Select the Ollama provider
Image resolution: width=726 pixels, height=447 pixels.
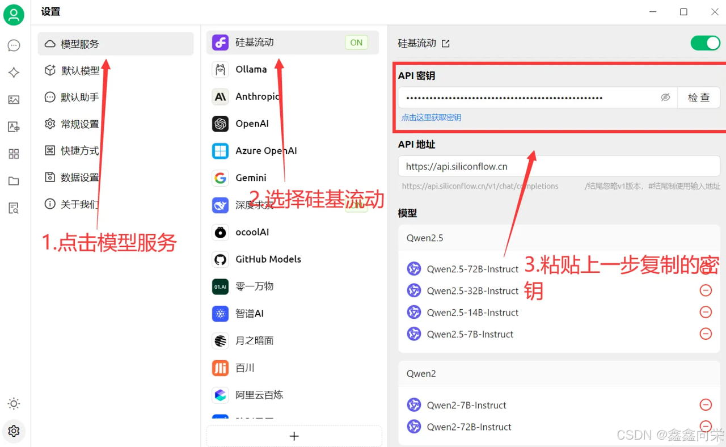click(x=292, y=69)
